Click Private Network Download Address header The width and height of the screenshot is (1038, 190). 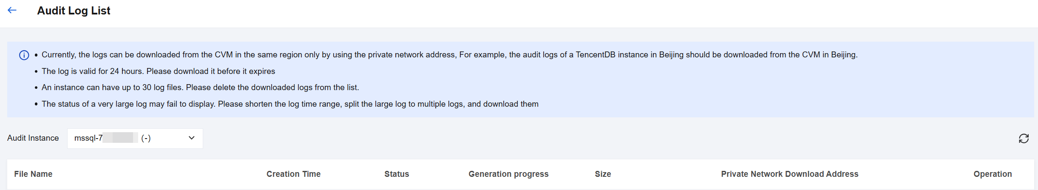pos(789,174)
